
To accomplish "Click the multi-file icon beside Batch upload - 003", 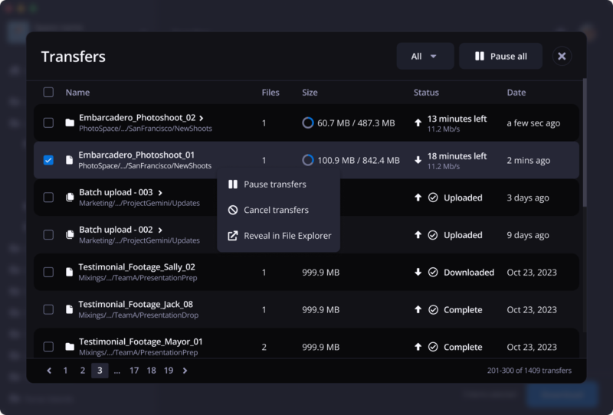I will coord(70,198).
